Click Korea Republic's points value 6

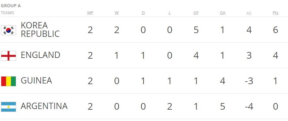click(275, 30)
